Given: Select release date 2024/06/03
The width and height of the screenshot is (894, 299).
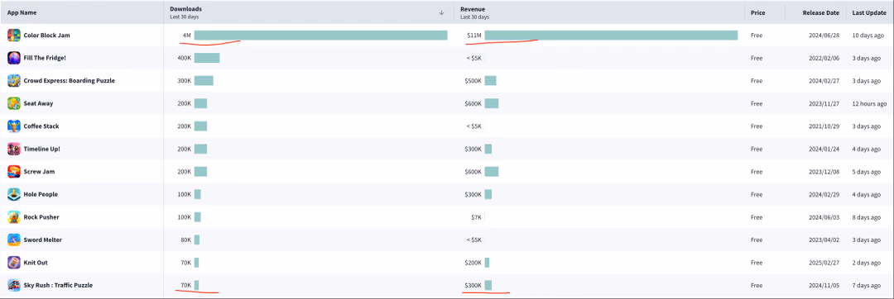Looking at the screenshot, I should pos(824,217).
